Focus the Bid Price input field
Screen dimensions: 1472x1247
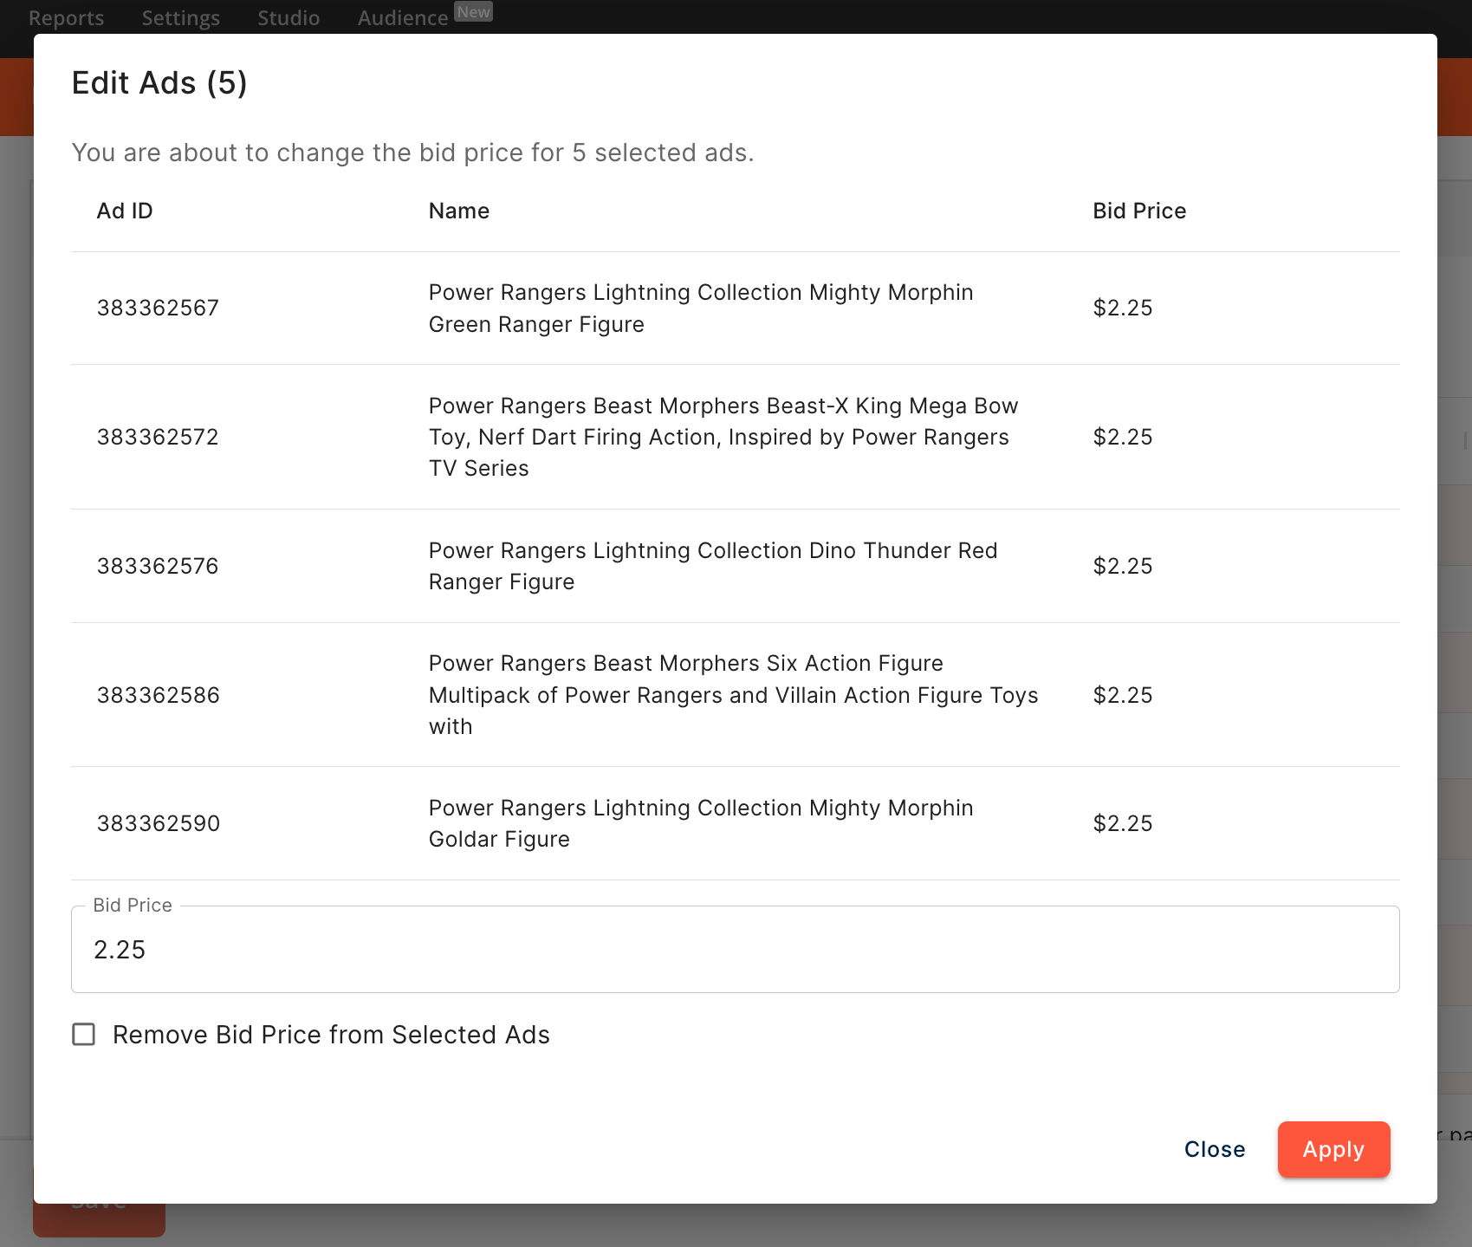coord(735,950)
